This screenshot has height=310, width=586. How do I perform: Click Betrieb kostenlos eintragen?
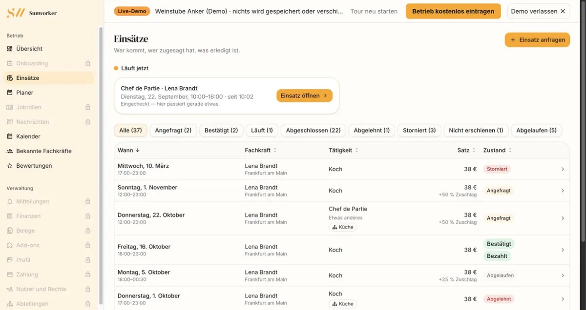(453, 11)
